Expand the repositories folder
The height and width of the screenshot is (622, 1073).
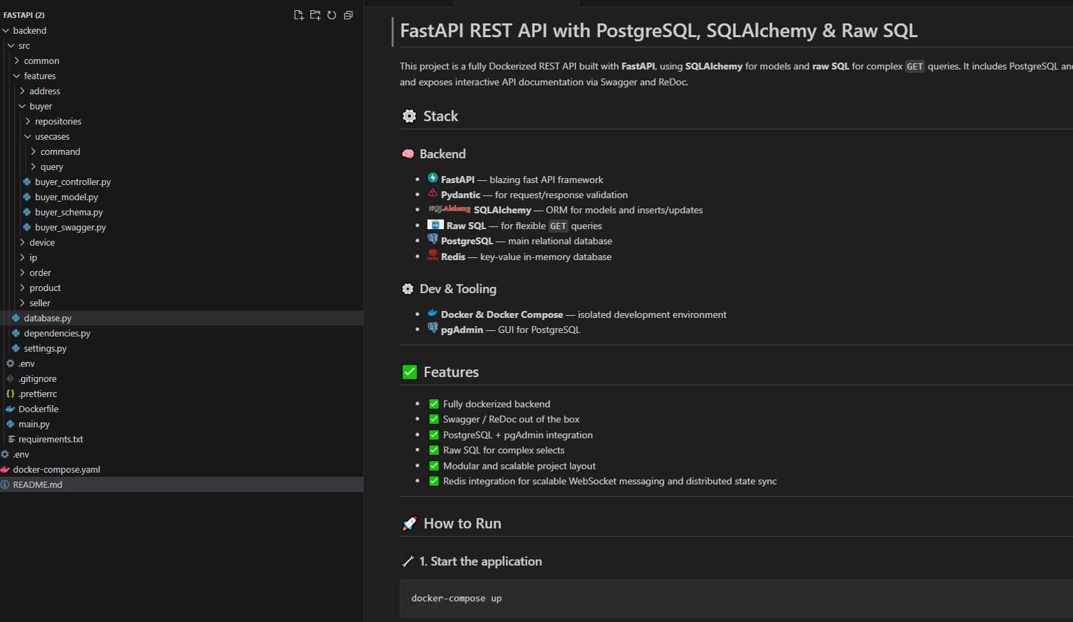tap(28, 121)
